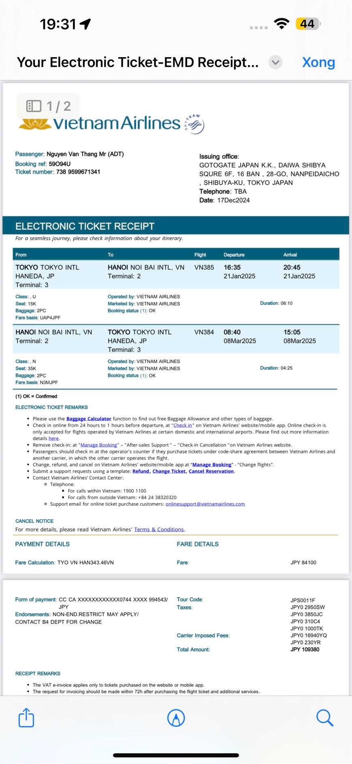Viewport: 352px width, 764px height.
Task: Expand the document title dropdown chevron
Action: coord(275,62)
